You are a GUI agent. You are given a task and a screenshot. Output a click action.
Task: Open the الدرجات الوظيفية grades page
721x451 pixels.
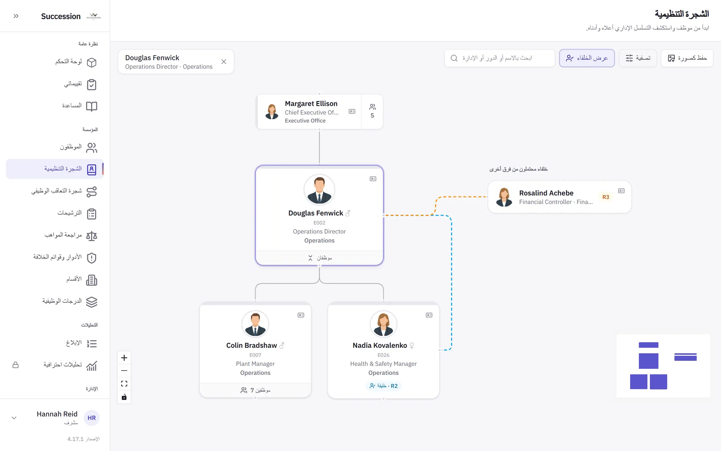[x=55, y=302]
